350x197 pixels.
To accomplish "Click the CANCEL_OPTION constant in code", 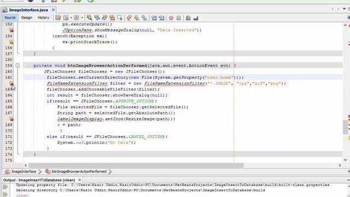I will (x=146, y=136).
